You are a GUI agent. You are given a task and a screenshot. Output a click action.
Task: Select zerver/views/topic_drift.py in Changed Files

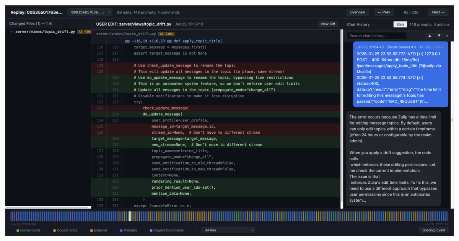pos(45,32)
